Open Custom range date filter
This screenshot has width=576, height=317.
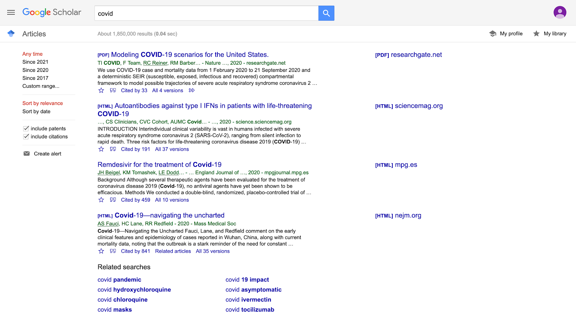(41, 86)
